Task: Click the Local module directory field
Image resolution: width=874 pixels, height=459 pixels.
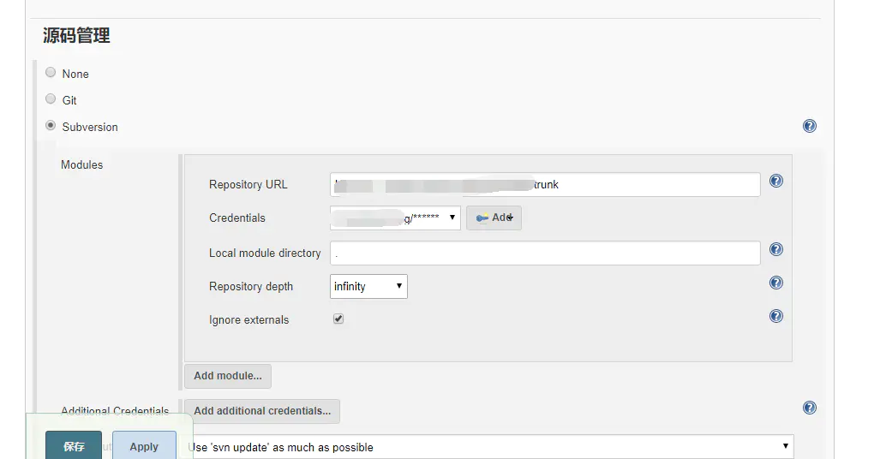Action: point(545,253)
